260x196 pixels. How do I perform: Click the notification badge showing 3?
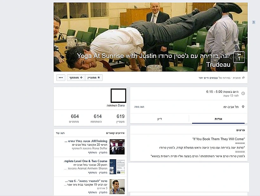pyautogui.click(x=253, y=22)
